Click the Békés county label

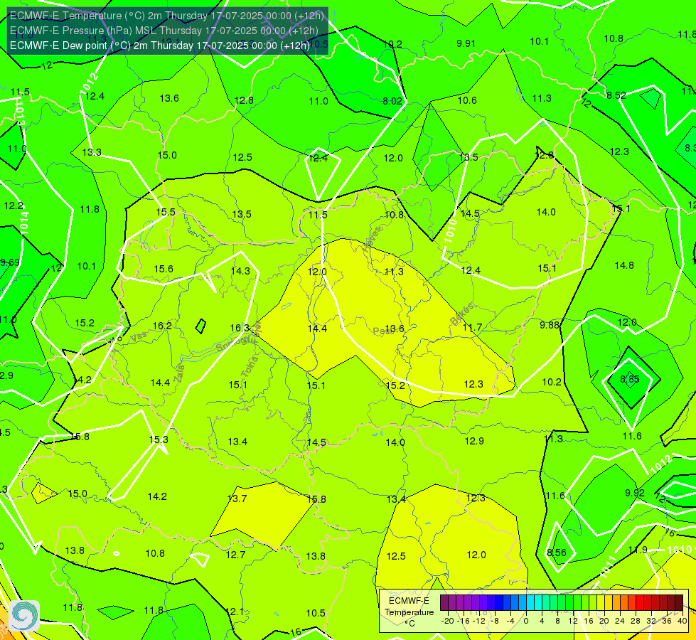[x=462, y=314]
